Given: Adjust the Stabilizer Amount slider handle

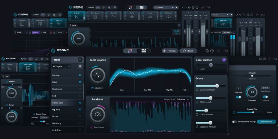Looking at the screenshot, I should point(210,123).
